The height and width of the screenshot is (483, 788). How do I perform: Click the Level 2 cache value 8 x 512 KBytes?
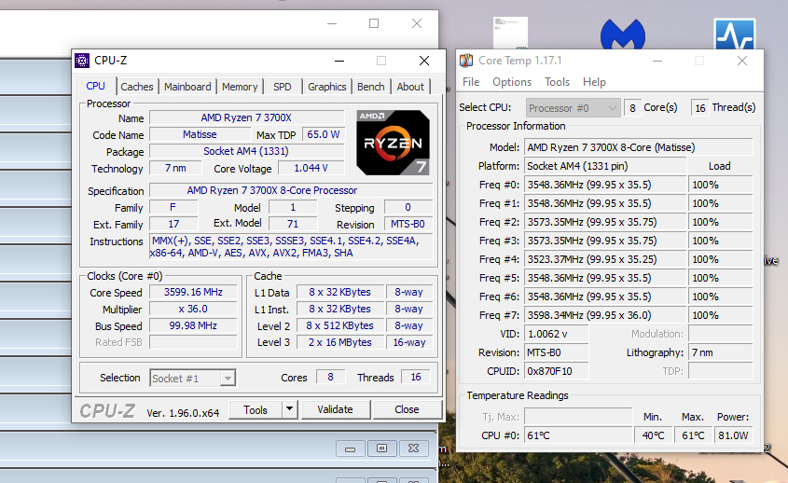coord(340,325)
